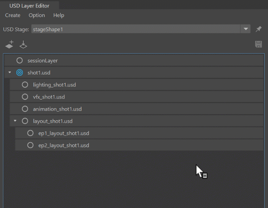Open the Option menu

[37, 15]
